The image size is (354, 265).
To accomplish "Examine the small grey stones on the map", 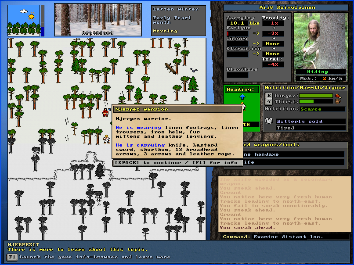I will [x=194, y=70].
